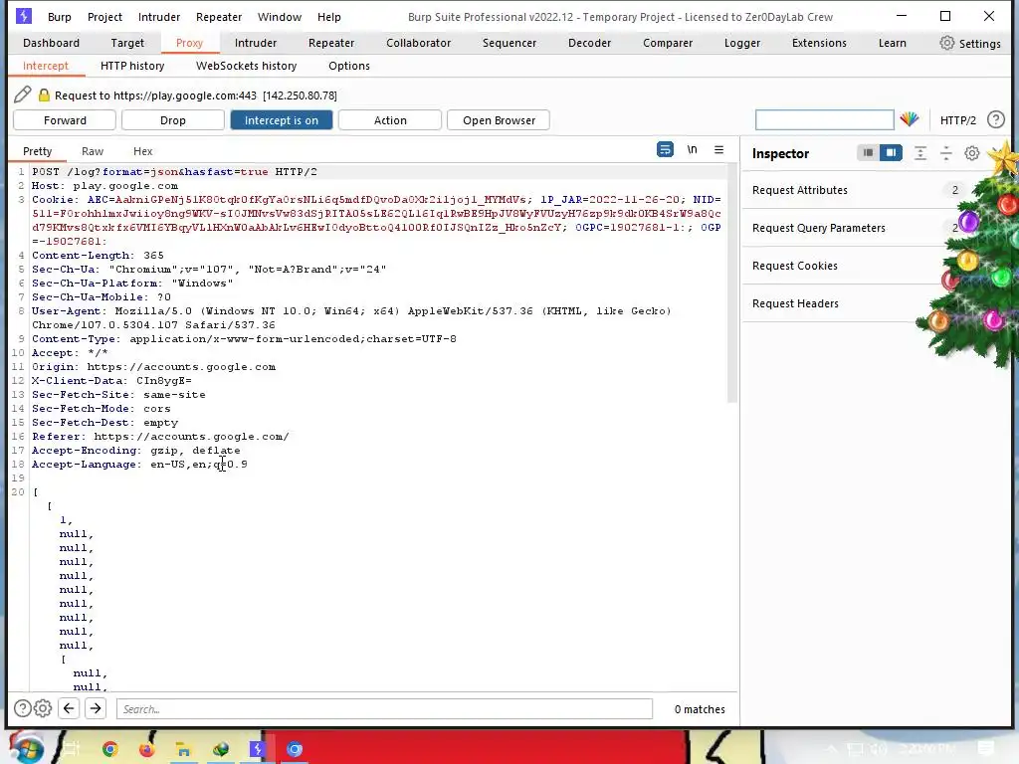Open the Intruder menu in the menu bar
Viewport: 1019px width, 764px height.
tap(159, 17)
